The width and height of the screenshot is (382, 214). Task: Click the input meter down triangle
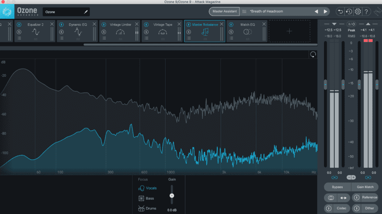click(334, 24)
